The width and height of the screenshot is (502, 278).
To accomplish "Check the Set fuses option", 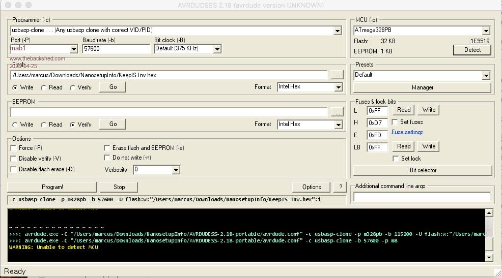I will (x=395, y=122).
